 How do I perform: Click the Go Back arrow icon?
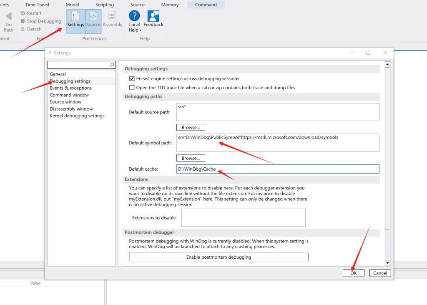tap(9, 17)
